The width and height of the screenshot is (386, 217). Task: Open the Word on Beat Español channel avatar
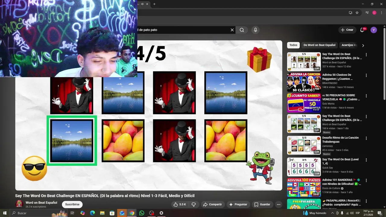coord(19,204)
